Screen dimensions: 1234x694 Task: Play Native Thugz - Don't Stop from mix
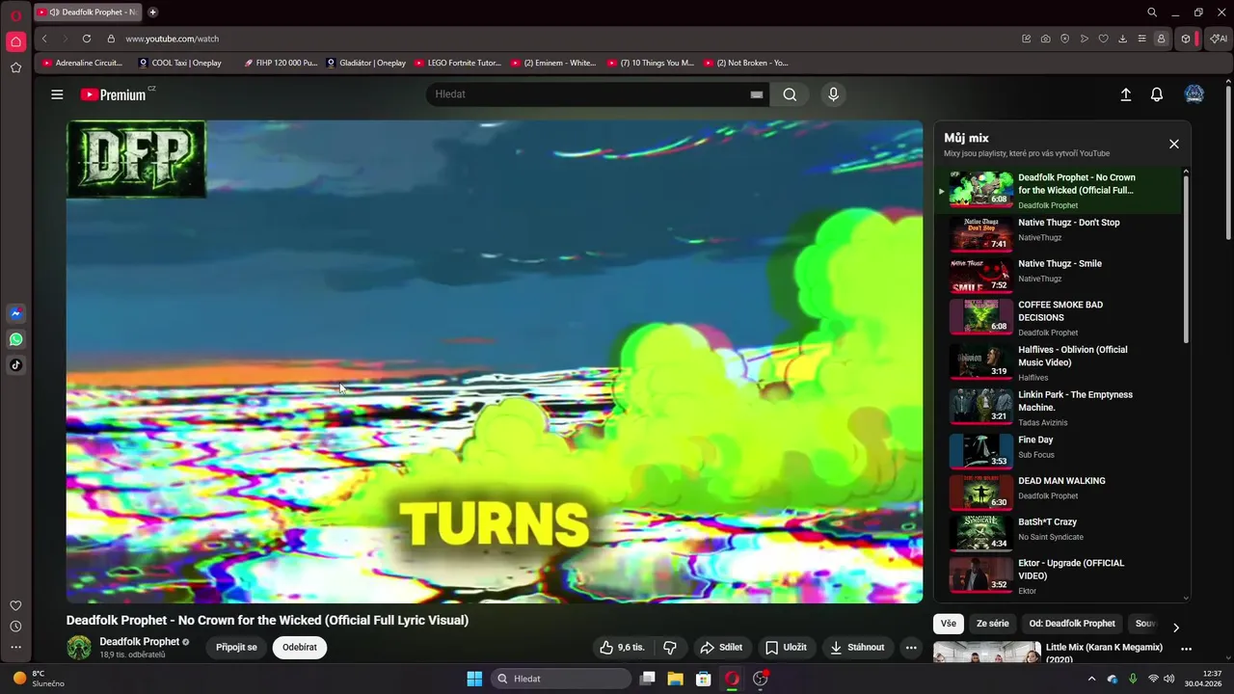[1058, 232]
